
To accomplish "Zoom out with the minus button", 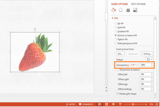I will coord(125,104).
